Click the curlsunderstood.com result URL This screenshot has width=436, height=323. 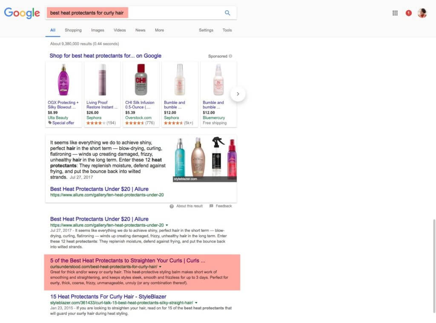tap(104, 266)
